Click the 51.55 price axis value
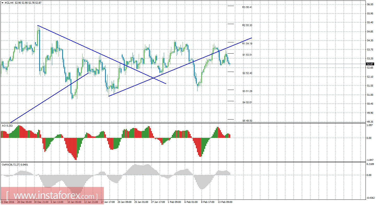Viewport: 376px width, 205px height. [370, 86]
